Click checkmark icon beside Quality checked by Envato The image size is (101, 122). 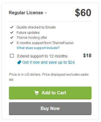coord(12,27)
